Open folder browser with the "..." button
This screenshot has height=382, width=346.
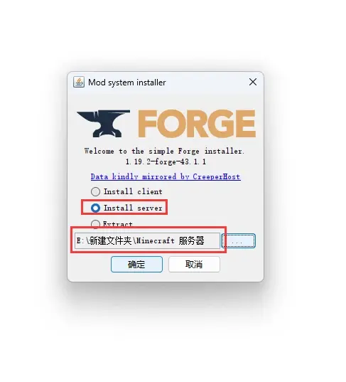238,241
